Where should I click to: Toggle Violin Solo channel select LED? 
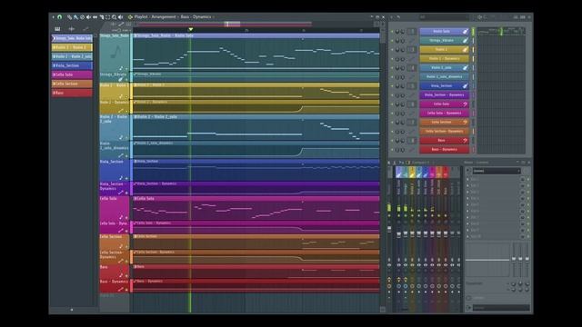(473, 32)
